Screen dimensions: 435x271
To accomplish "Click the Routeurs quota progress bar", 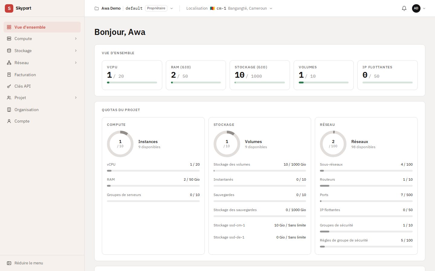I will (x=366, y=186).
